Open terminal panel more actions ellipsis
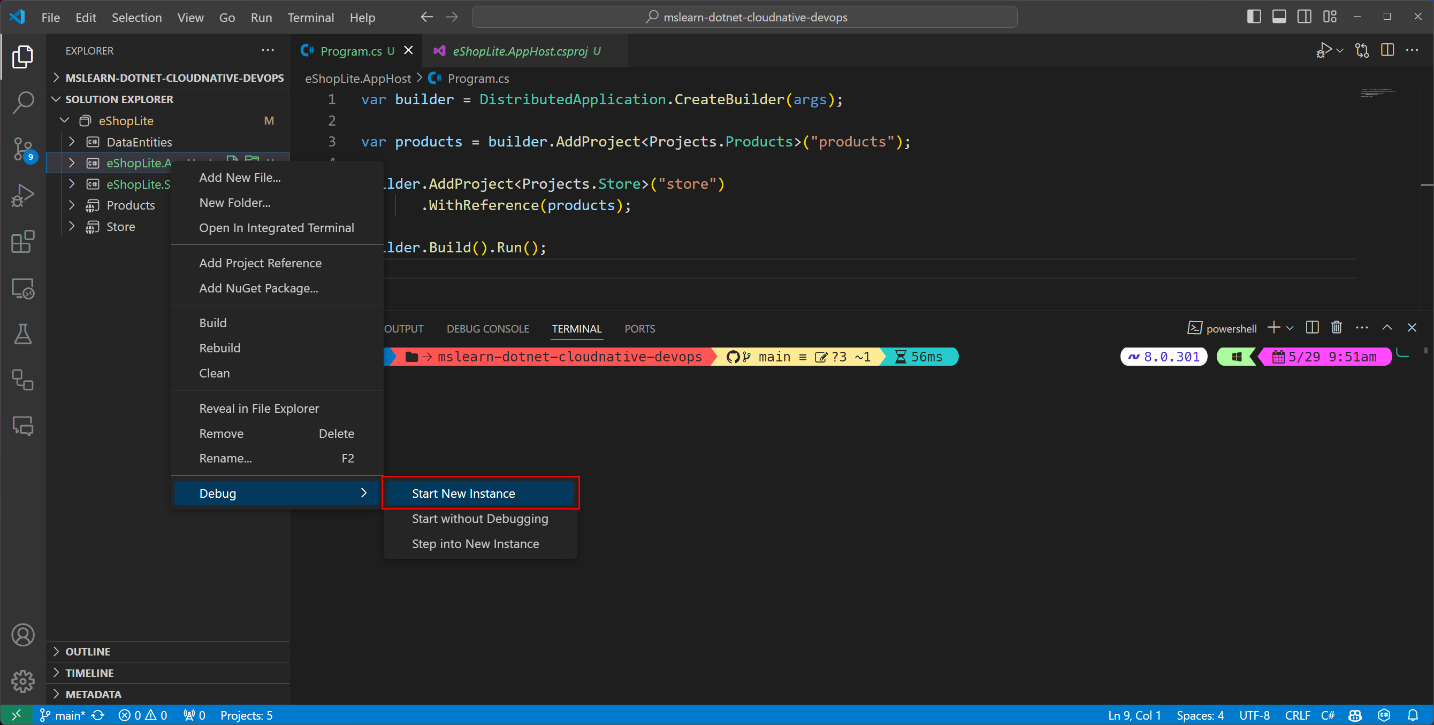1434x725 pixels. (x=1362, y=328)
